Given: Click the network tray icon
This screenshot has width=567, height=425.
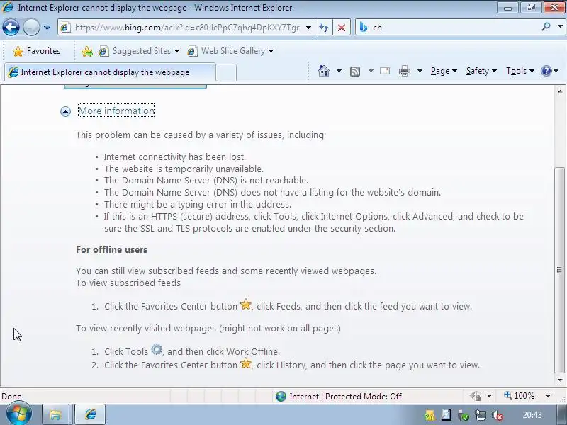Looking at the screenshot, I should pyautogui.click(x=481, y=416).
